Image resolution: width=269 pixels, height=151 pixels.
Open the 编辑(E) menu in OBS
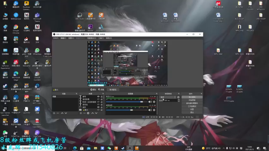[x=63, y=38]
